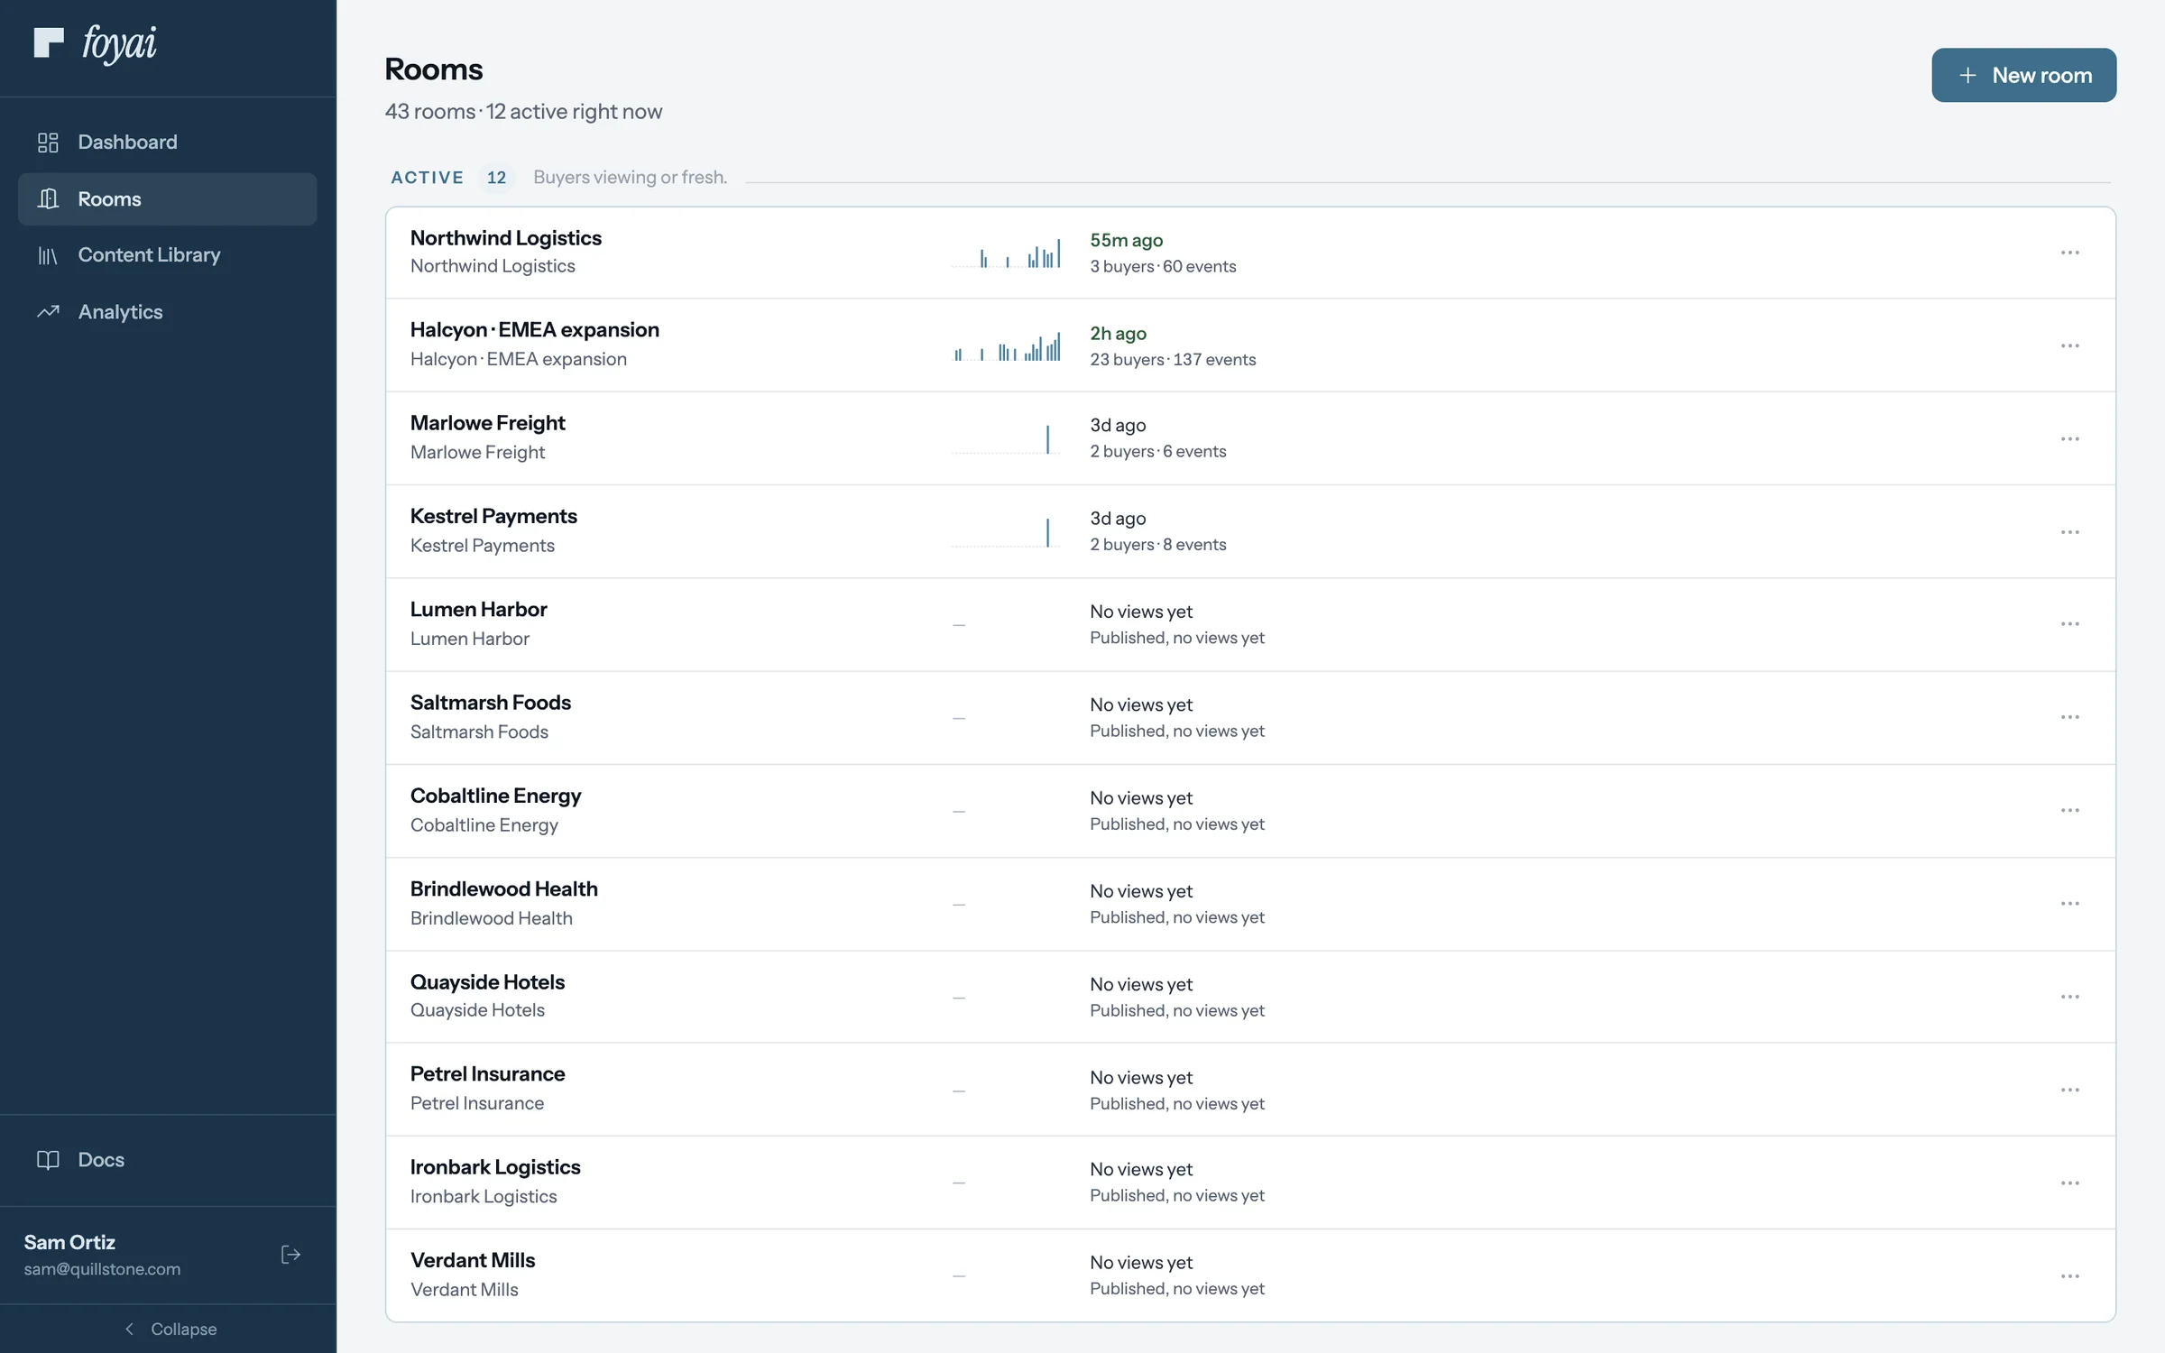Image resolution: width=2165 pixels, height=1353 pixels.
Task: Select the Ironbark Logistics room title
Action: click(x=495, y=1167)
